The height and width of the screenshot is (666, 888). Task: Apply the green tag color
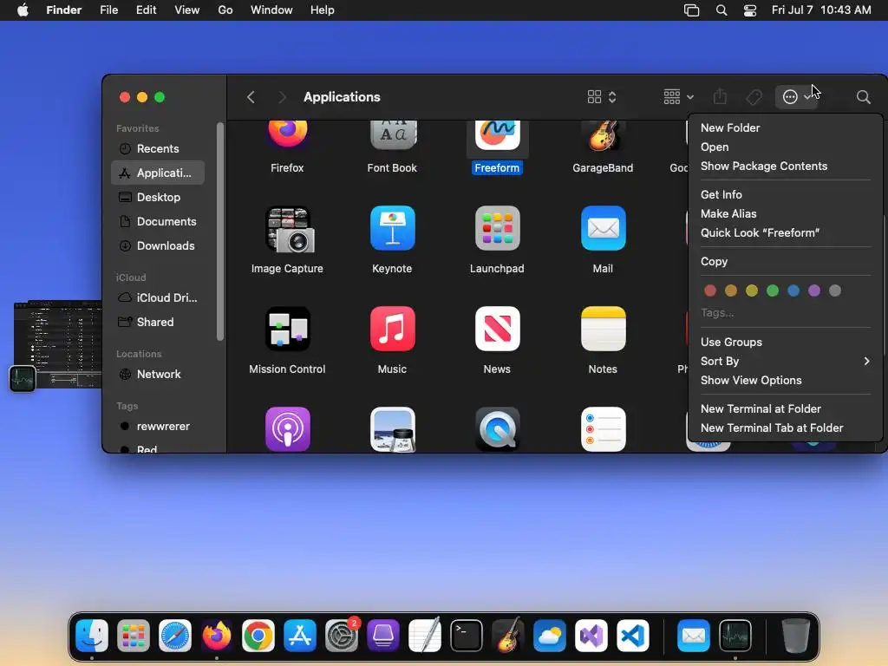773,291
